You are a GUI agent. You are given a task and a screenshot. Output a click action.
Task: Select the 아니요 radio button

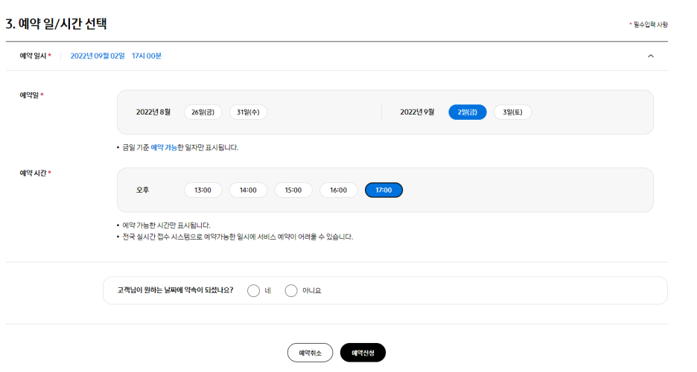click(291, 291)
